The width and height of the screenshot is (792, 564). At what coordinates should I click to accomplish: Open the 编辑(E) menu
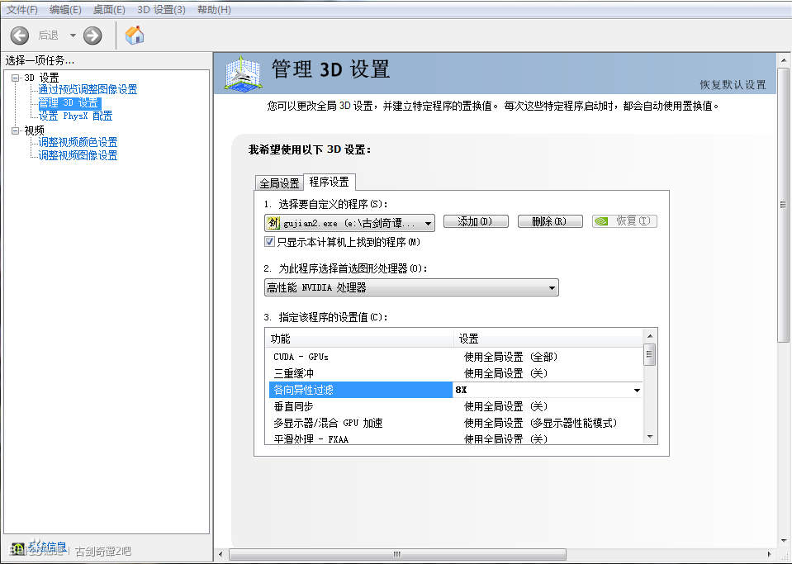pos(65,10)
